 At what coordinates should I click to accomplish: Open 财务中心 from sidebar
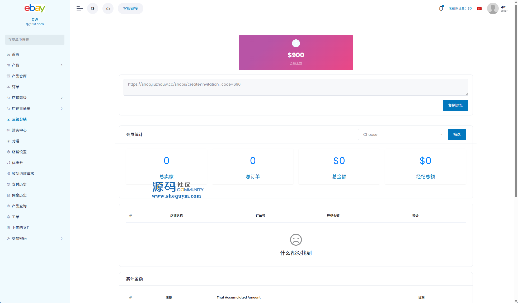19,130
